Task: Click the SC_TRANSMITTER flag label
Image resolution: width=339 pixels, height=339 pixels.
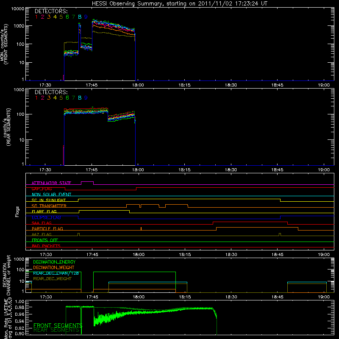Action: click(49, 206)
